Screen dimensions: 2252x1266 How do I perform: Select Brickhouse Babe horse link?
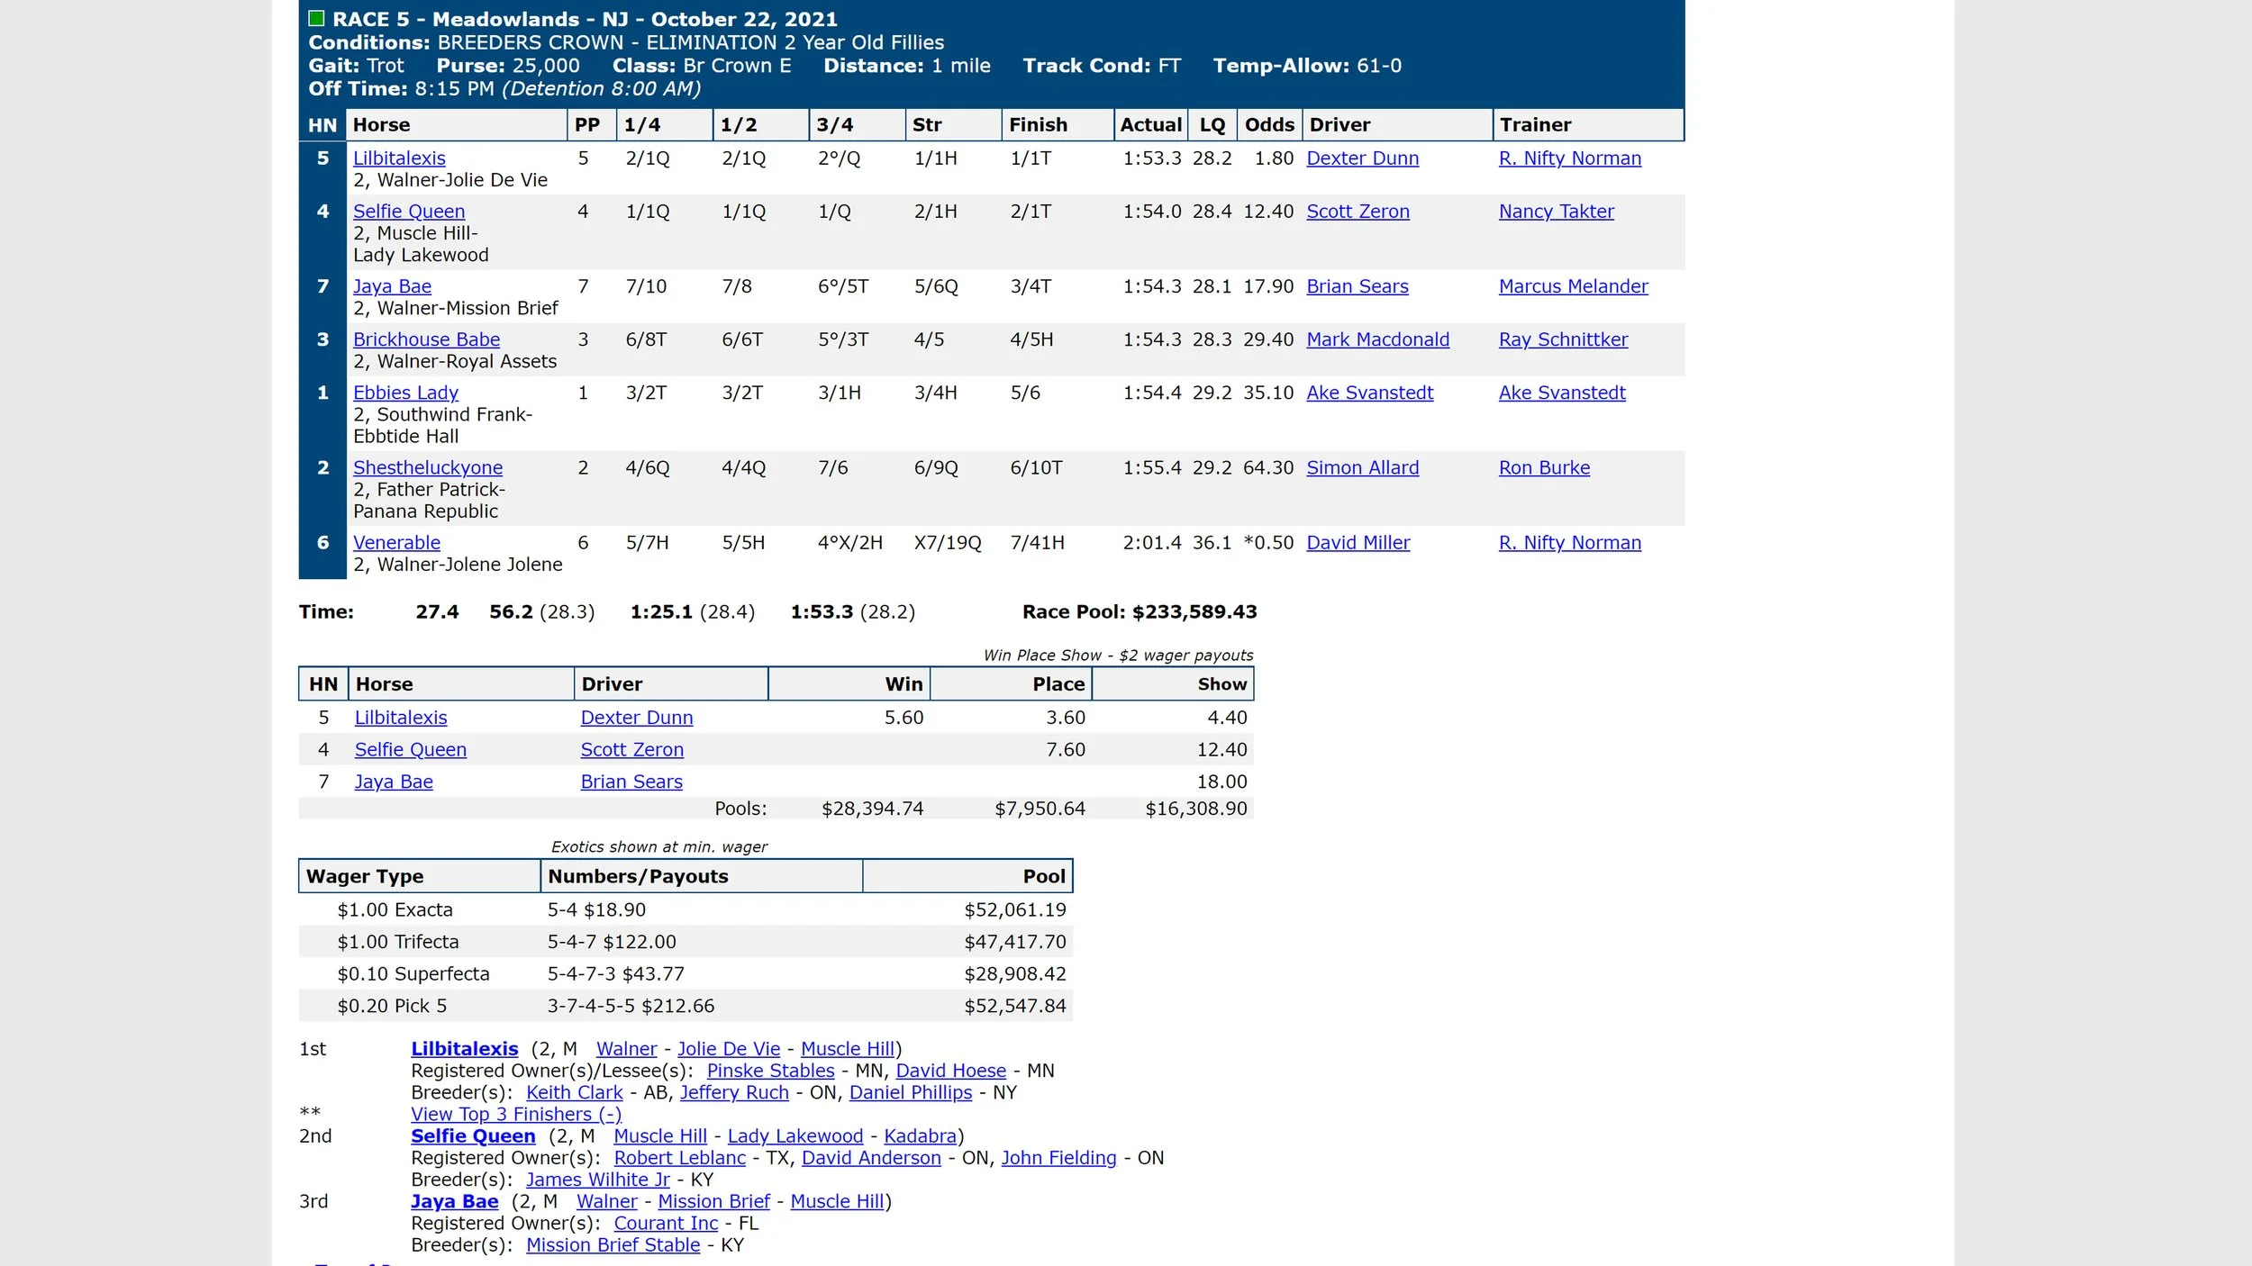(426, 339)
